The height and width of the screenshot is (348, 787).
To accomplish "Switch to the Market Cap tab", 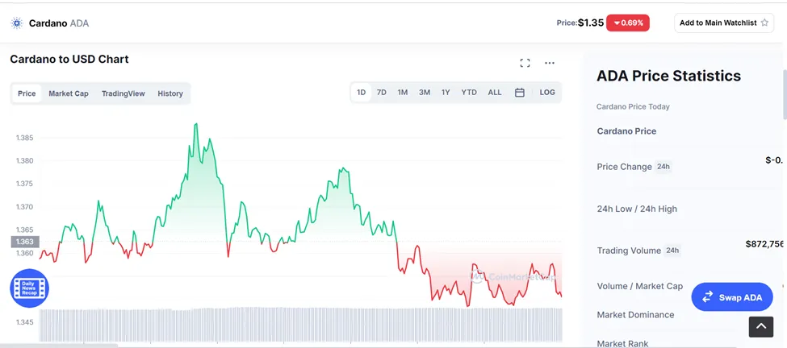I will [69, 93].
